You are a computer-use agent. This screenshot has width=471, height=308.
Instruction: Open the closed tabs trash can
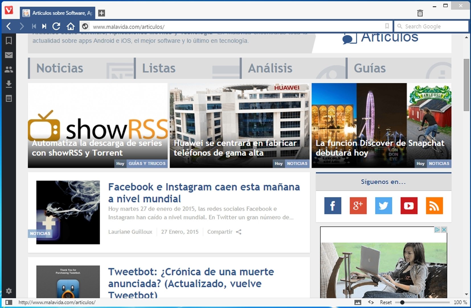[420, 13]
